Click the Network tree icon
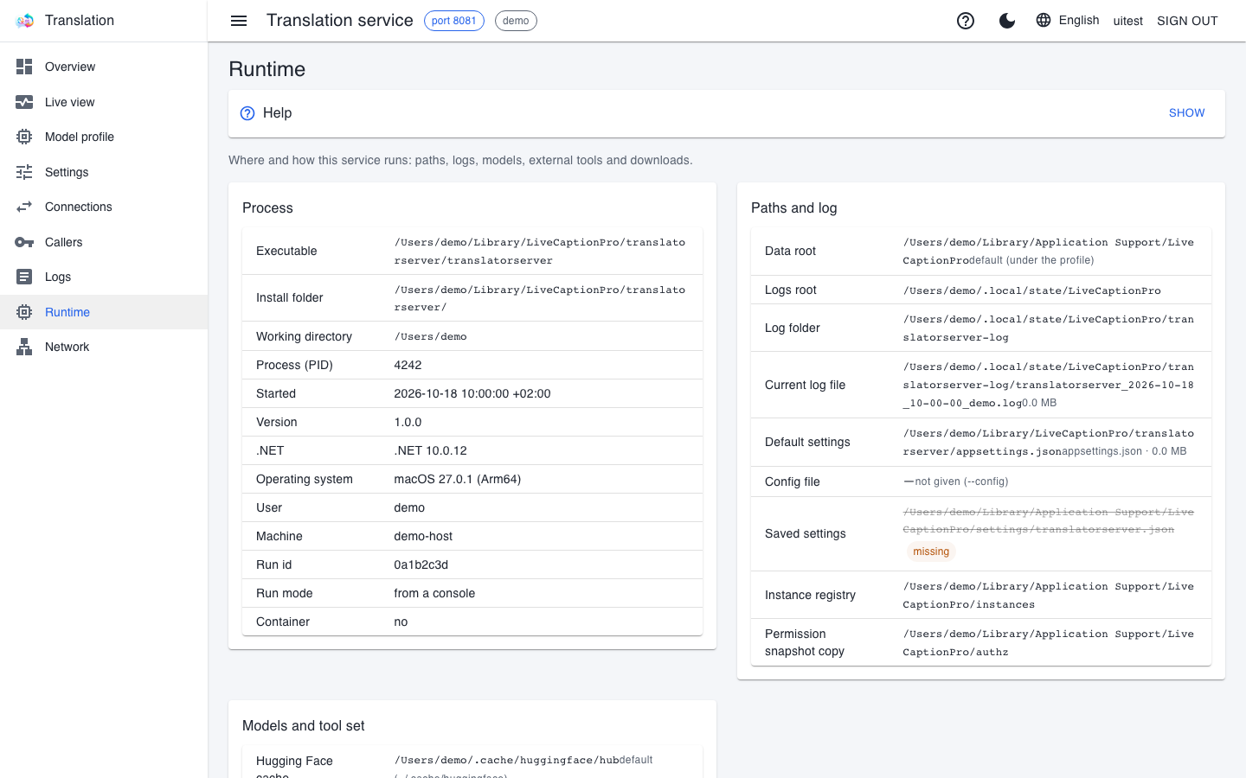Image resolution: width=1246 pixels, height=778 pixels. click(x=24, y=347)
